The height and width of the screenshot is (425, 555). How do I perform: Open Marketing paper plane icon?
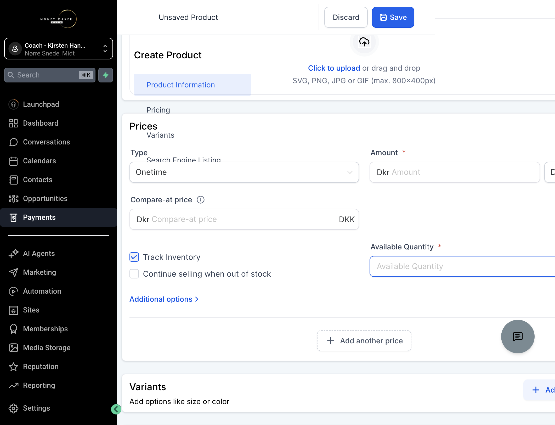13,272
